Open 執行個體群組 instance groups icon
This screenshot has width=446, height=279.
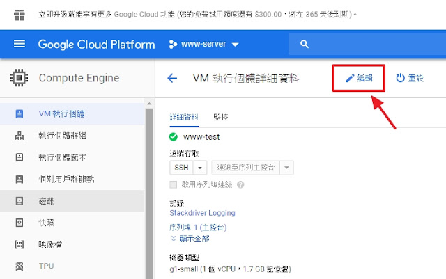pos(20,136)
